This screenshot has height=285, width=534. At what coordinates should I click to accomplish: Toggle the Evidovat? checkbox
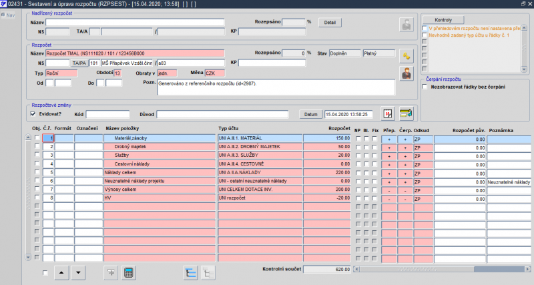[x=33, y=114]
